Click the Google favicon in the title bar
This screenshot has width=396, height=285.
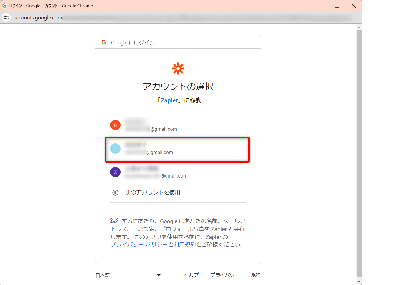[x=4, y=6]
